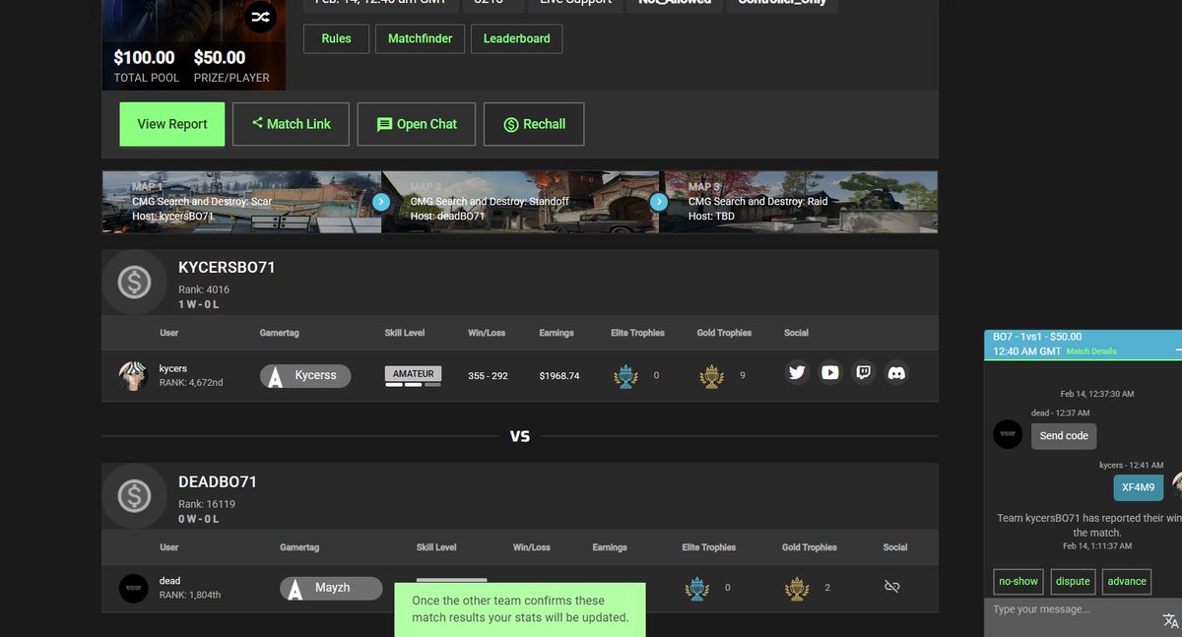Click kycers' Gold Trophies icon
This screenshot has width=1182, height=637.
[712, 375]
